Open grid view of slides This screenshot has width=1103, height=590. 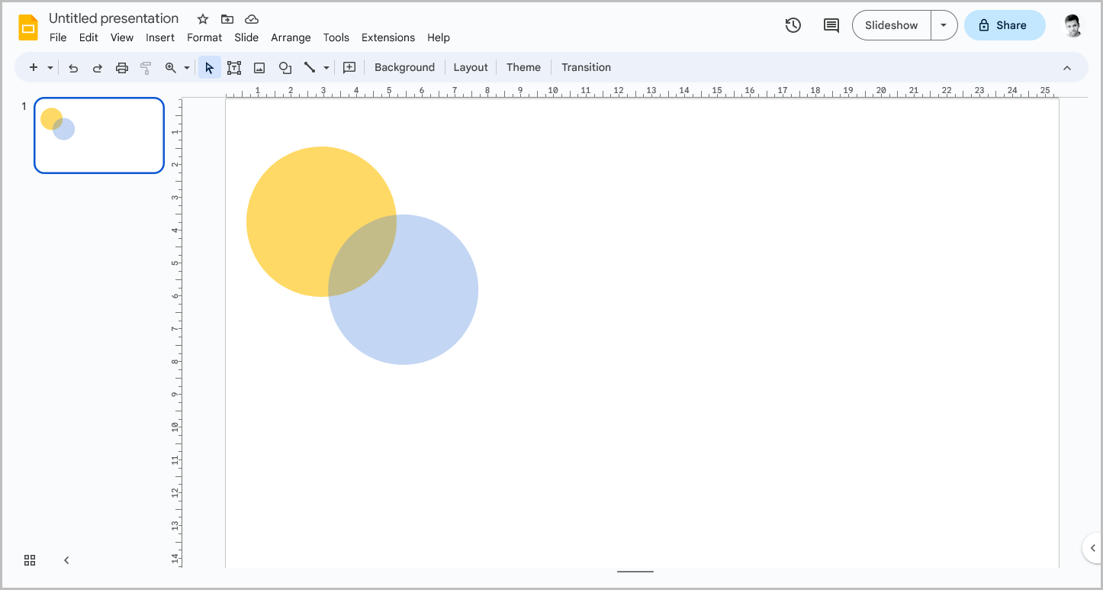pos(29,559)
